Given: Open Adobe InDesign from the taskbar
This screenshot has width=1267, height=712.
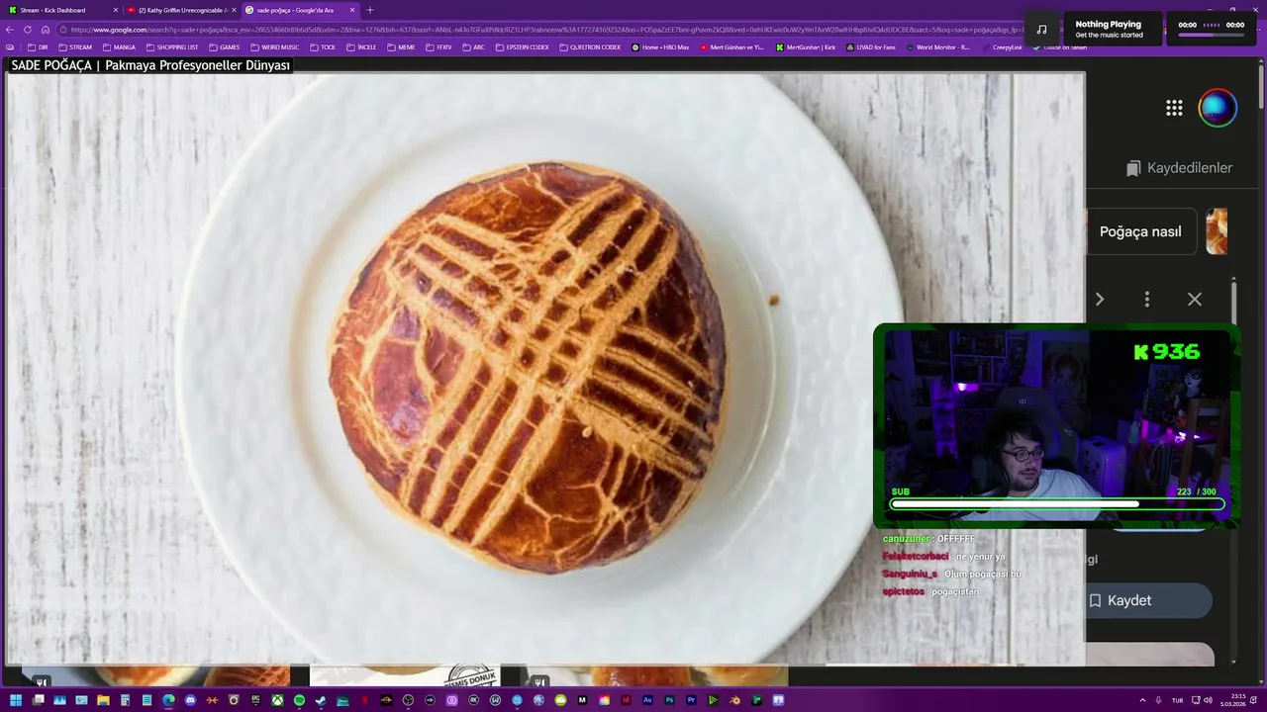Looking at the screenshot, I should pos(626,700).
